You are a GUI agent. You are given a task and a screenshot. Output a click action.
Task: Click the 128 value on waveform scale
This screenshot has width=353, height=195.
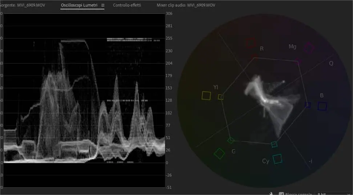tap(169, 100)
